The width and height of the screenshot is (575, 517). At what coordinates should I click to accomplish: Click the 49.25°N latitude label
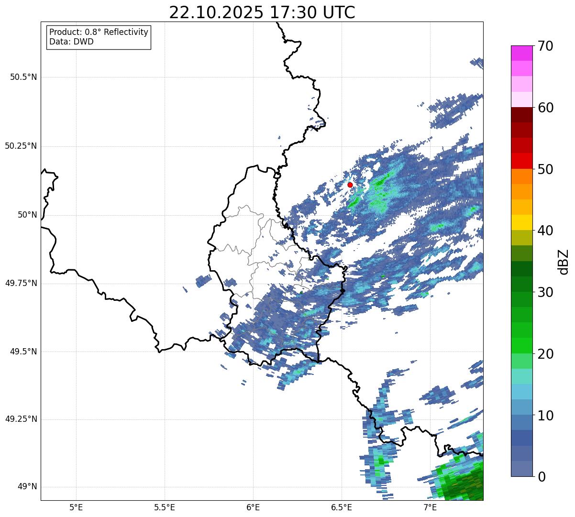pyautogui.click(x=21, y=419)
